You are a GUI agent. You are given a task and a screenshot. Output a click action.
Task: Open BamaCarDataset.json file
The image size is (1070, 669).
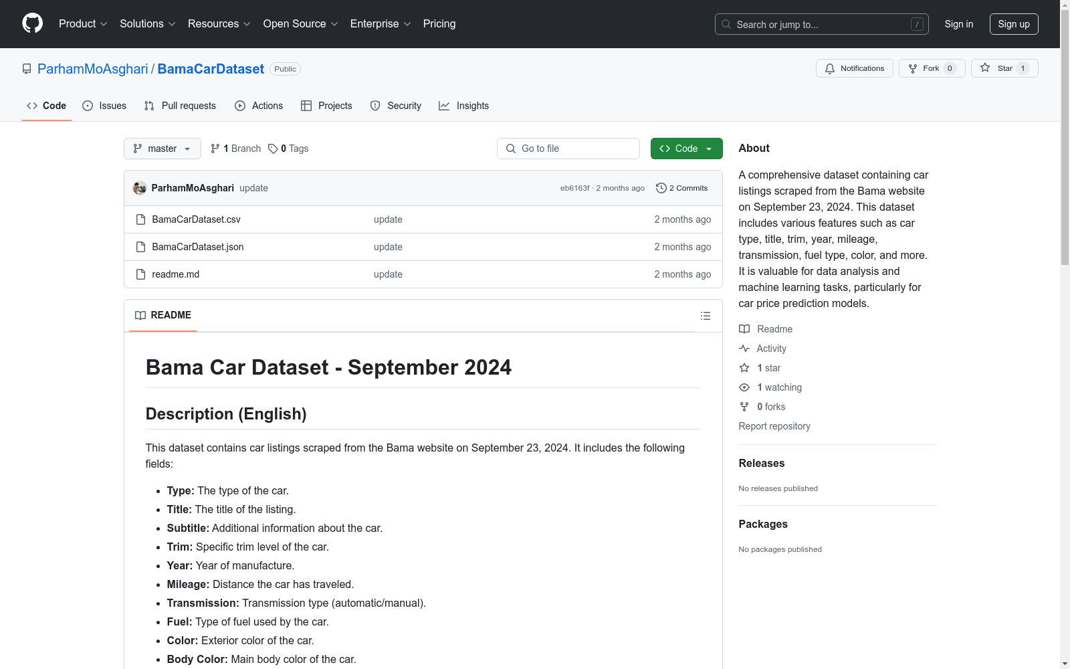pos(198,247)
